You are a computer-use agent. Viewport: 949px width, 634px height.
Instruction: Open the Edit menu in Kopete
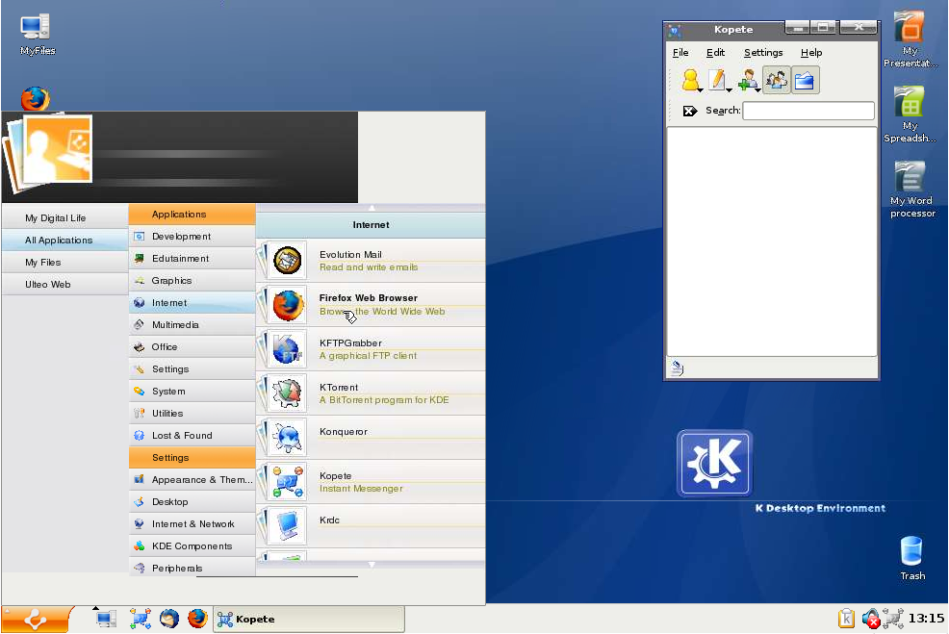pos(715,53)
